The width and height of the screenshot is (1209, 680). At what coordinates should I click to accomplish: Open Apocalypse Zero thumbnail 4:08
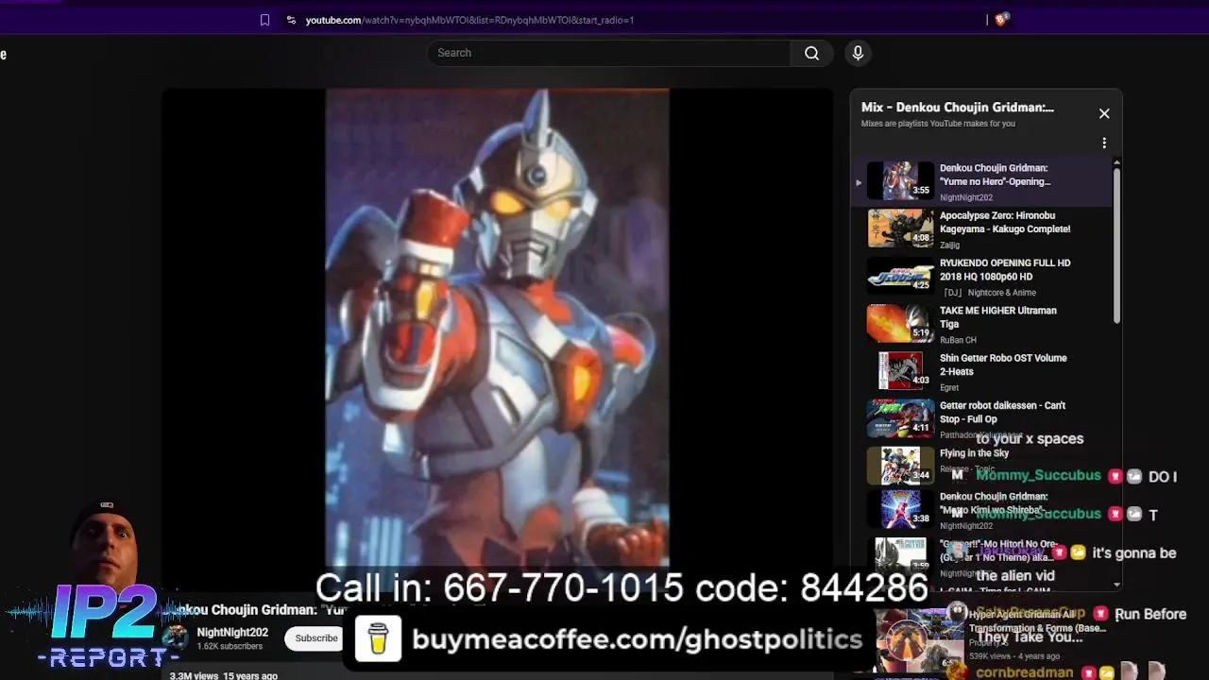point(900,228)
